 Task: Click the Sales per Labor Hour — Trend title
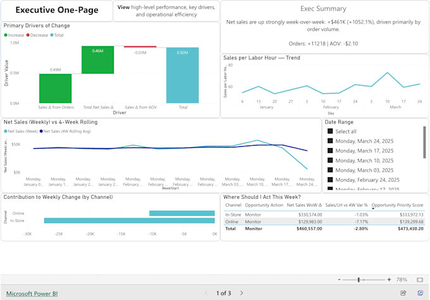[x=262, y=58]
